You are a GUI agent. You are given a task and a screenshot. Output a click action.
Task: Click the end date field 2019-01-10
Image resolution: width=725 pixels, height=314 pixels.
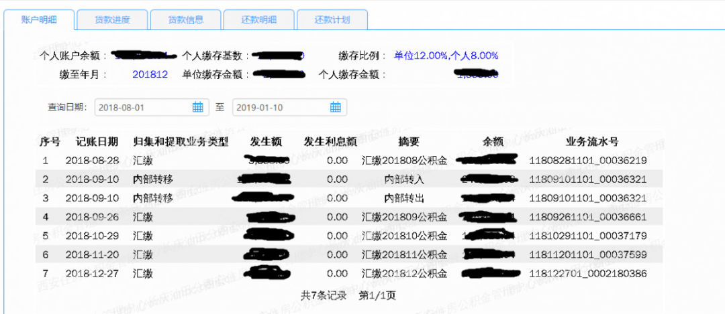pos(289,107)
